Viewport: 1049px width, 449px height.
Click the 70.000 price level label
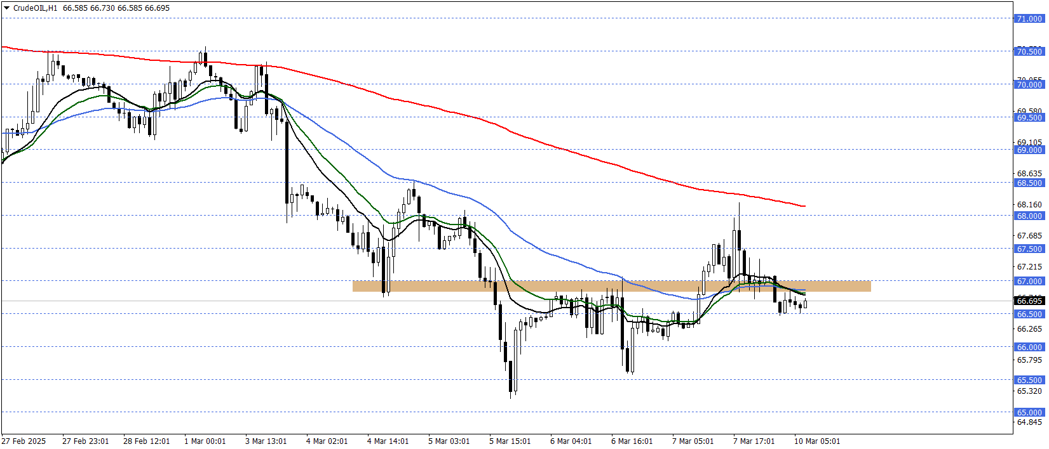1029,84
